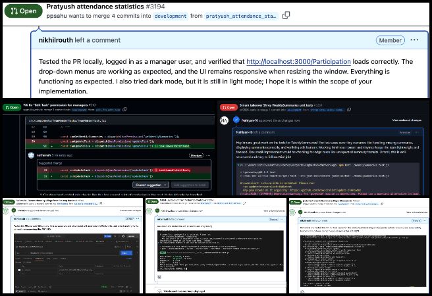Click Member badge on the 'Suggested change' review comment

196,155
